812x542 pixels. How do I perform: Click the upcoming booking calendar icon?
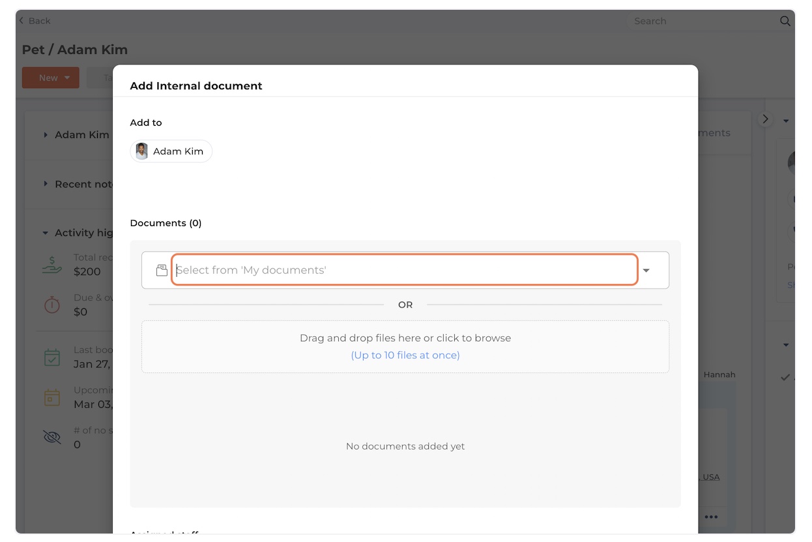[52, 397]
